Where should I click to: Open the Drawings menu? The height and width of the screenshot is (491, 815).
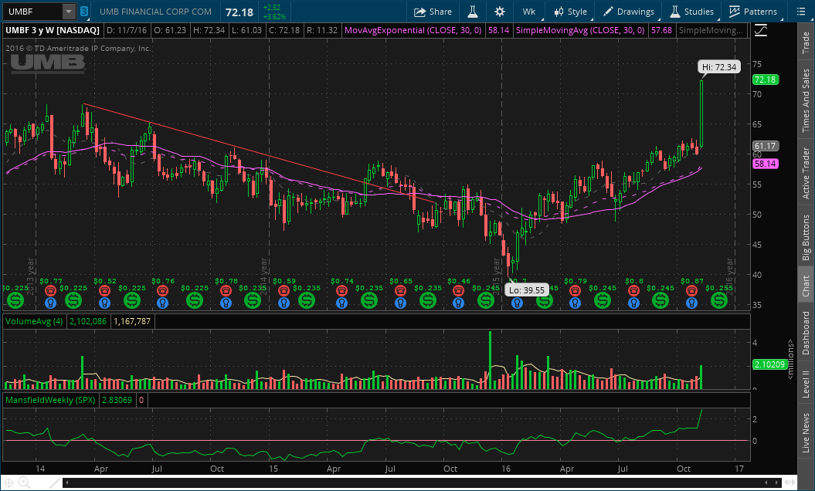pyautogui.click(x=629, y=12)
